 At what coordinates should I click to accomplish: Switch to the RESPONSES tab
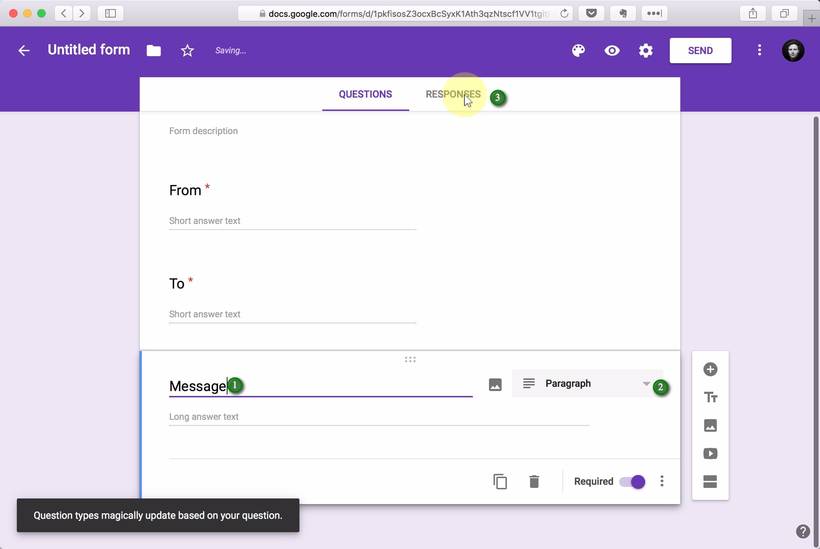point(453,94)
